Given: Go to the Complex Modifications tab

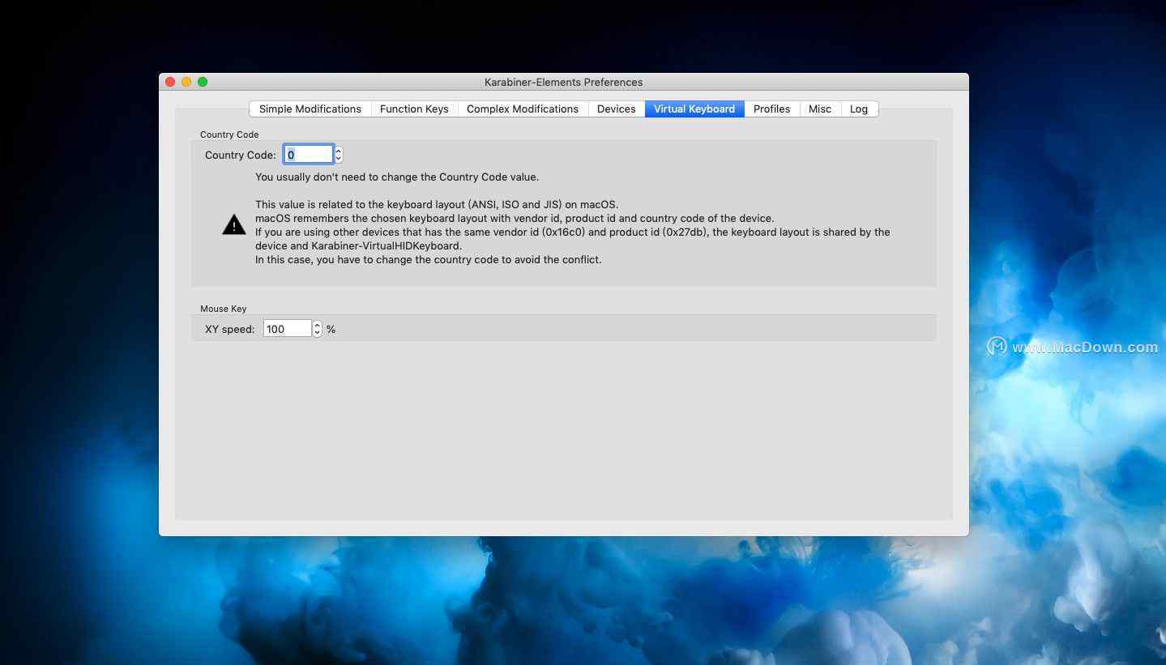Looking at the screenshot, I should (x=522, y=109).
